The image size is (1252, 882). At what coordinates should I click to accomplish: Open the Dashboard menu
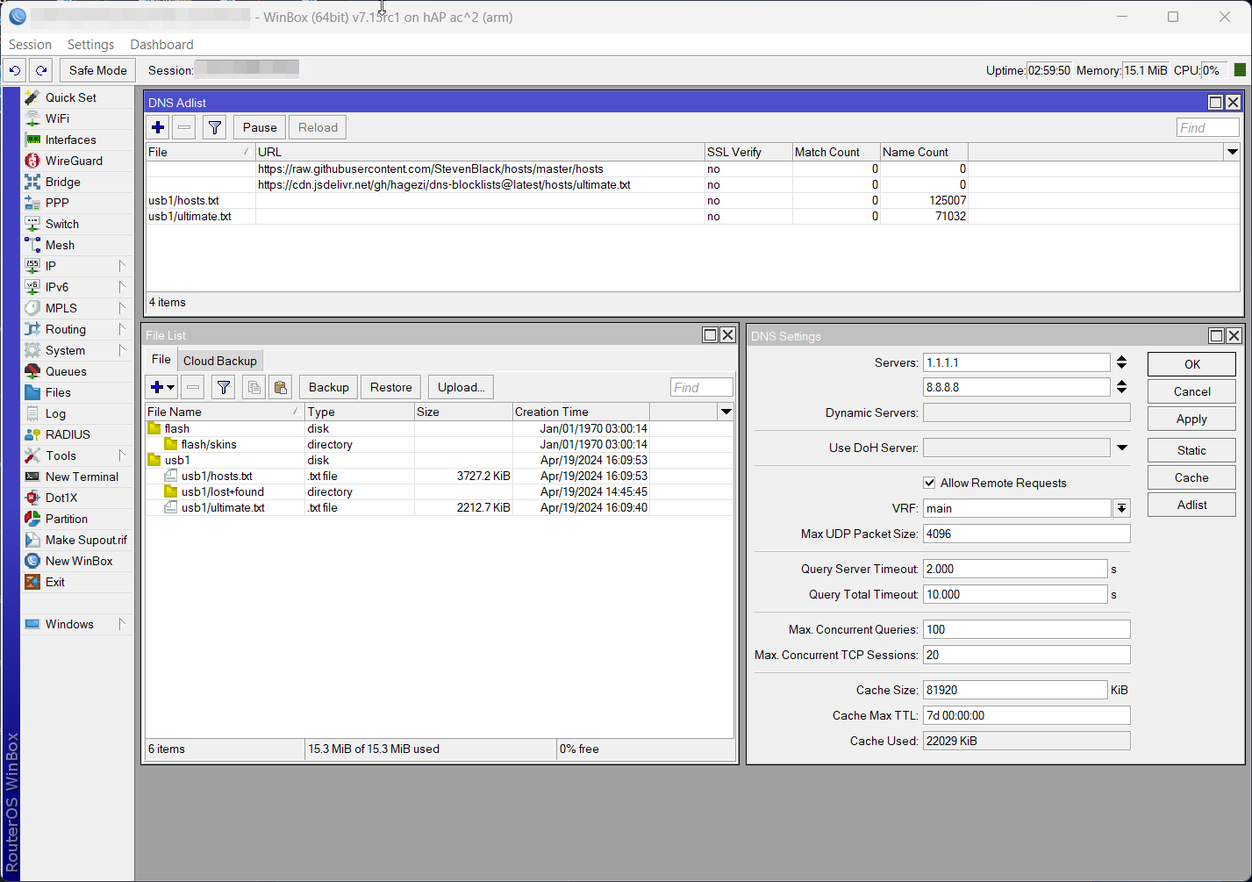(x=161, y=45)
